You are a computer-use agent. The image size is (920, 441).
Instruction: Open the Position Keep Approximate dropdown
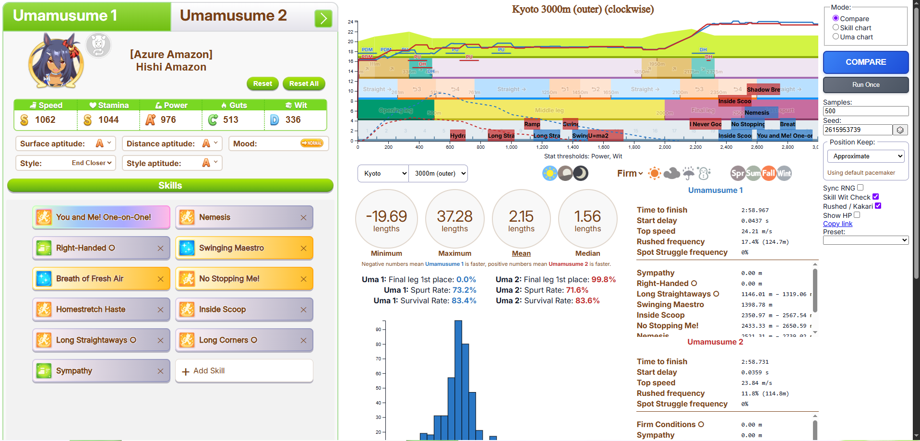tap(866, 156)
